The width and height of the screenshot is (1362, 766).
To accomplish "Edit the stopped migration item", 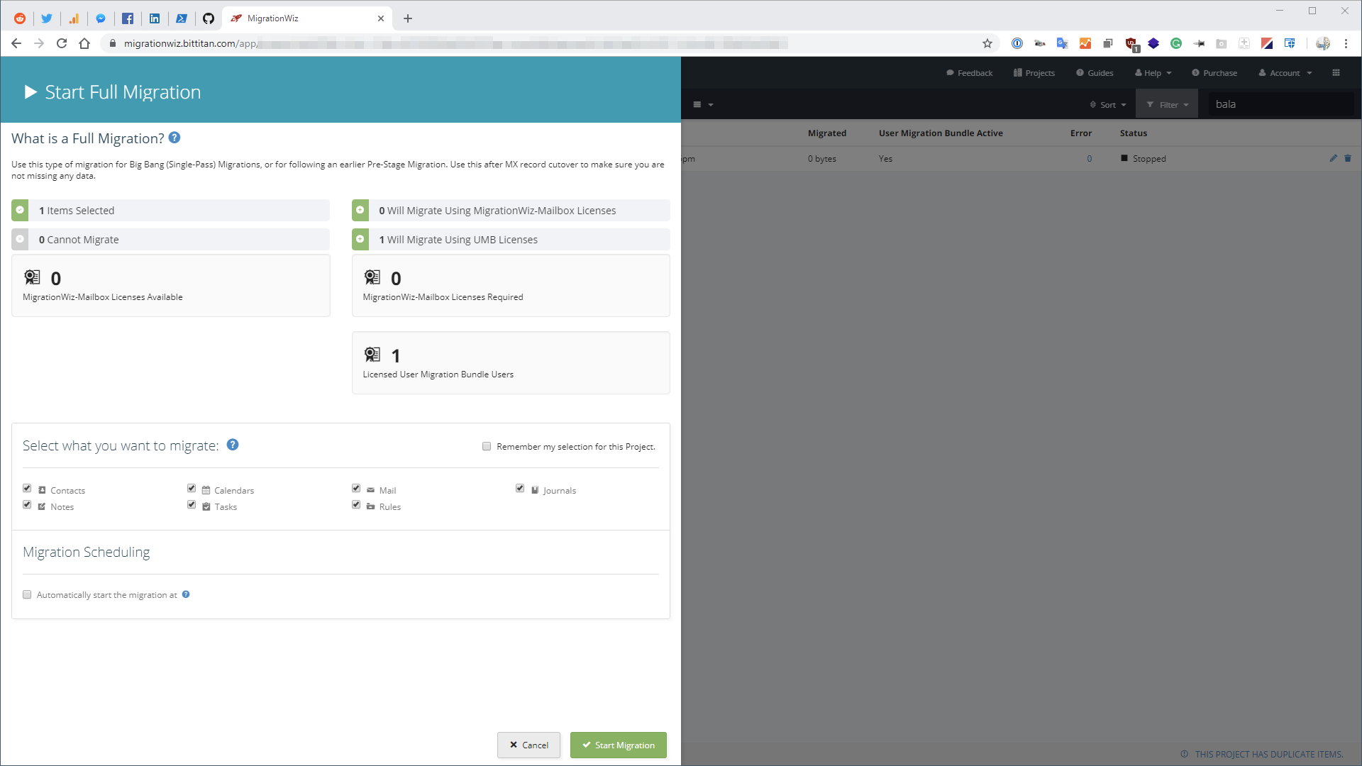I will coord(1333,158).
